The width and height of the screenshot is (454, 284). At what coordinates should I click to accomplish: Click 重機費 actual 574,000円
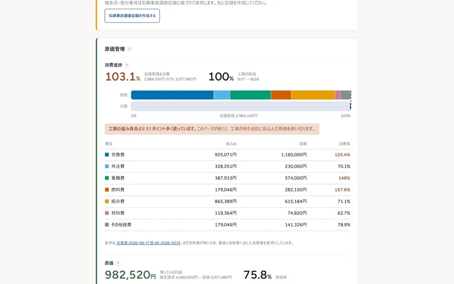[296, 178]
